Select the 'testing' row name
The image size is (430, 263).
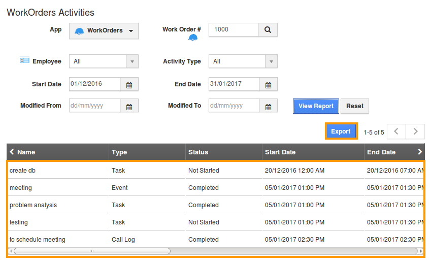(x=19, y=222)
